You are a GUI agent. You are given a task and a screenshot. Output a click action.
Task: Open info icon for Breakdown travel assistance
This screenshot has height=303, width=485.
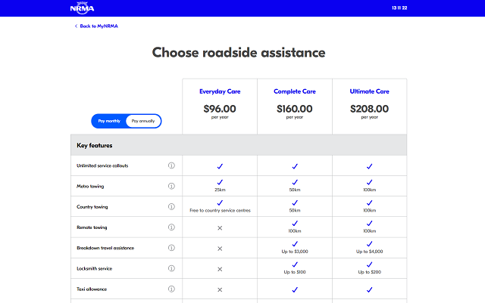[171, 248]
